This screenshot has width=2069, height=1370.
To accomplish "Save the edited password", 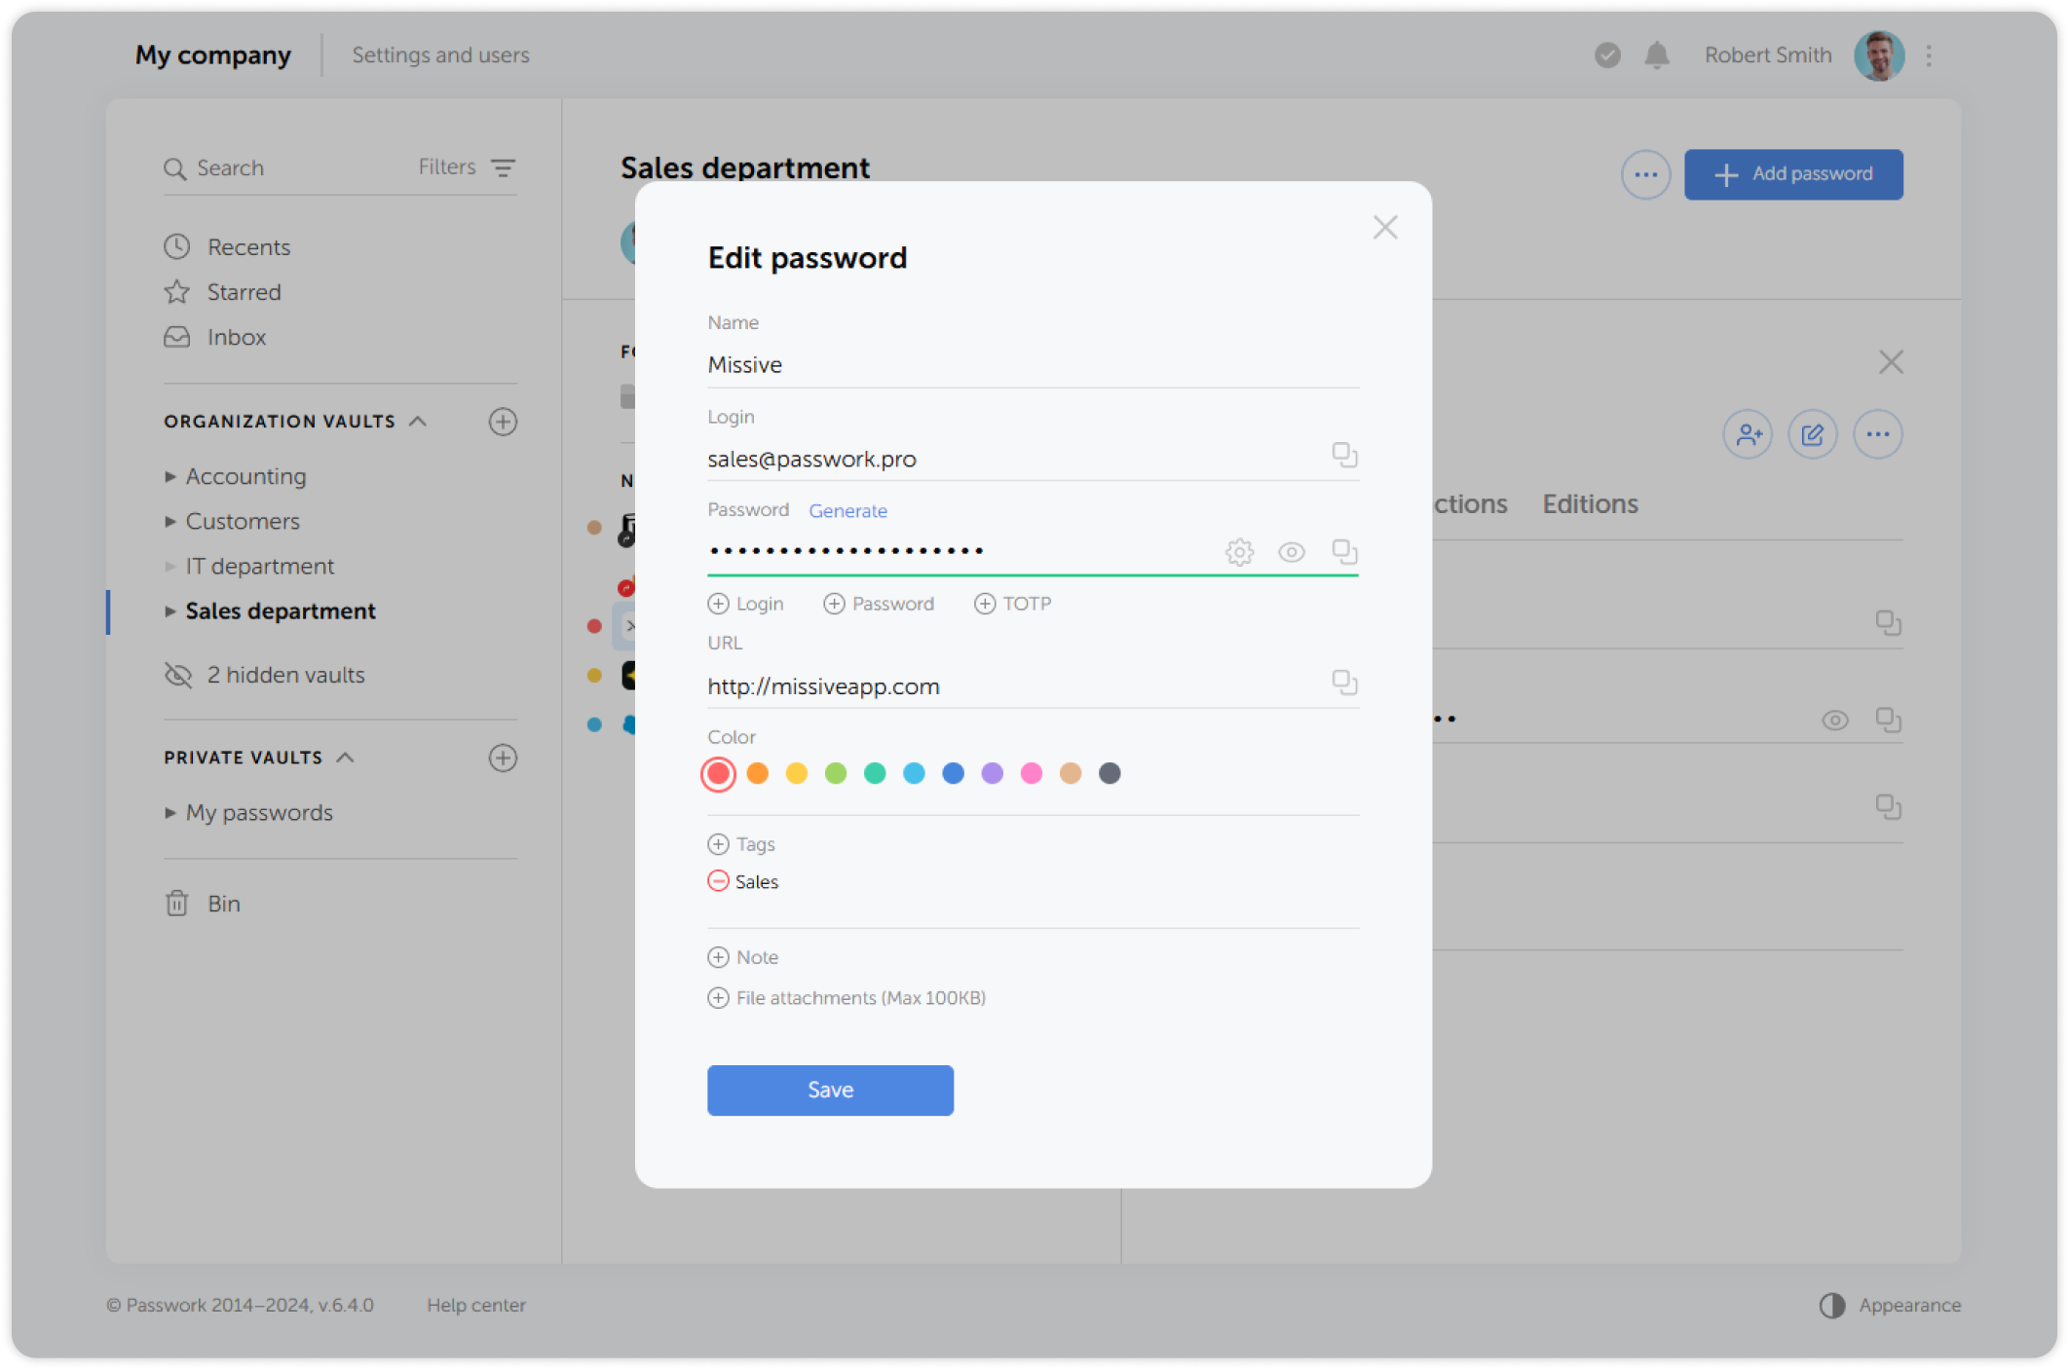I will 829,1090.
